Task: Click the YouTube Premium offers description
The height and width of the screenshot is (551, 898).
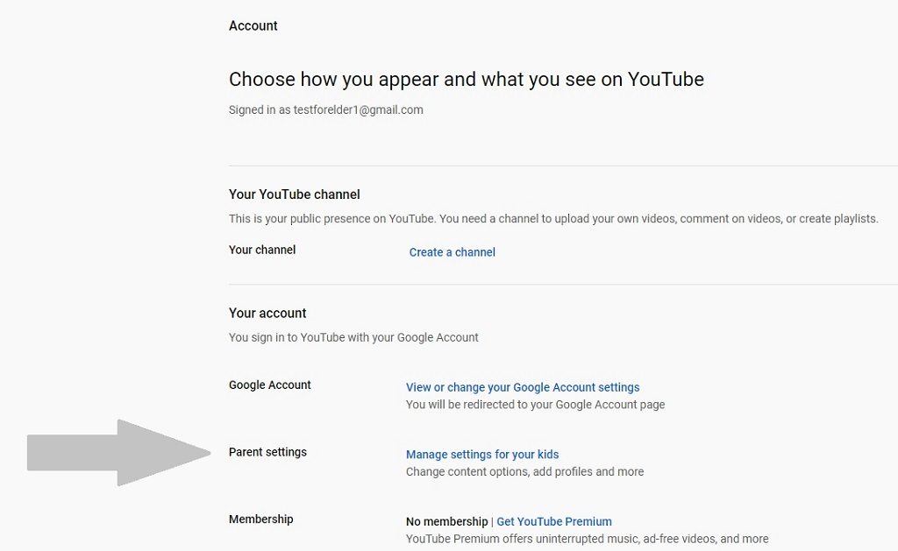Action: (587, 539)
